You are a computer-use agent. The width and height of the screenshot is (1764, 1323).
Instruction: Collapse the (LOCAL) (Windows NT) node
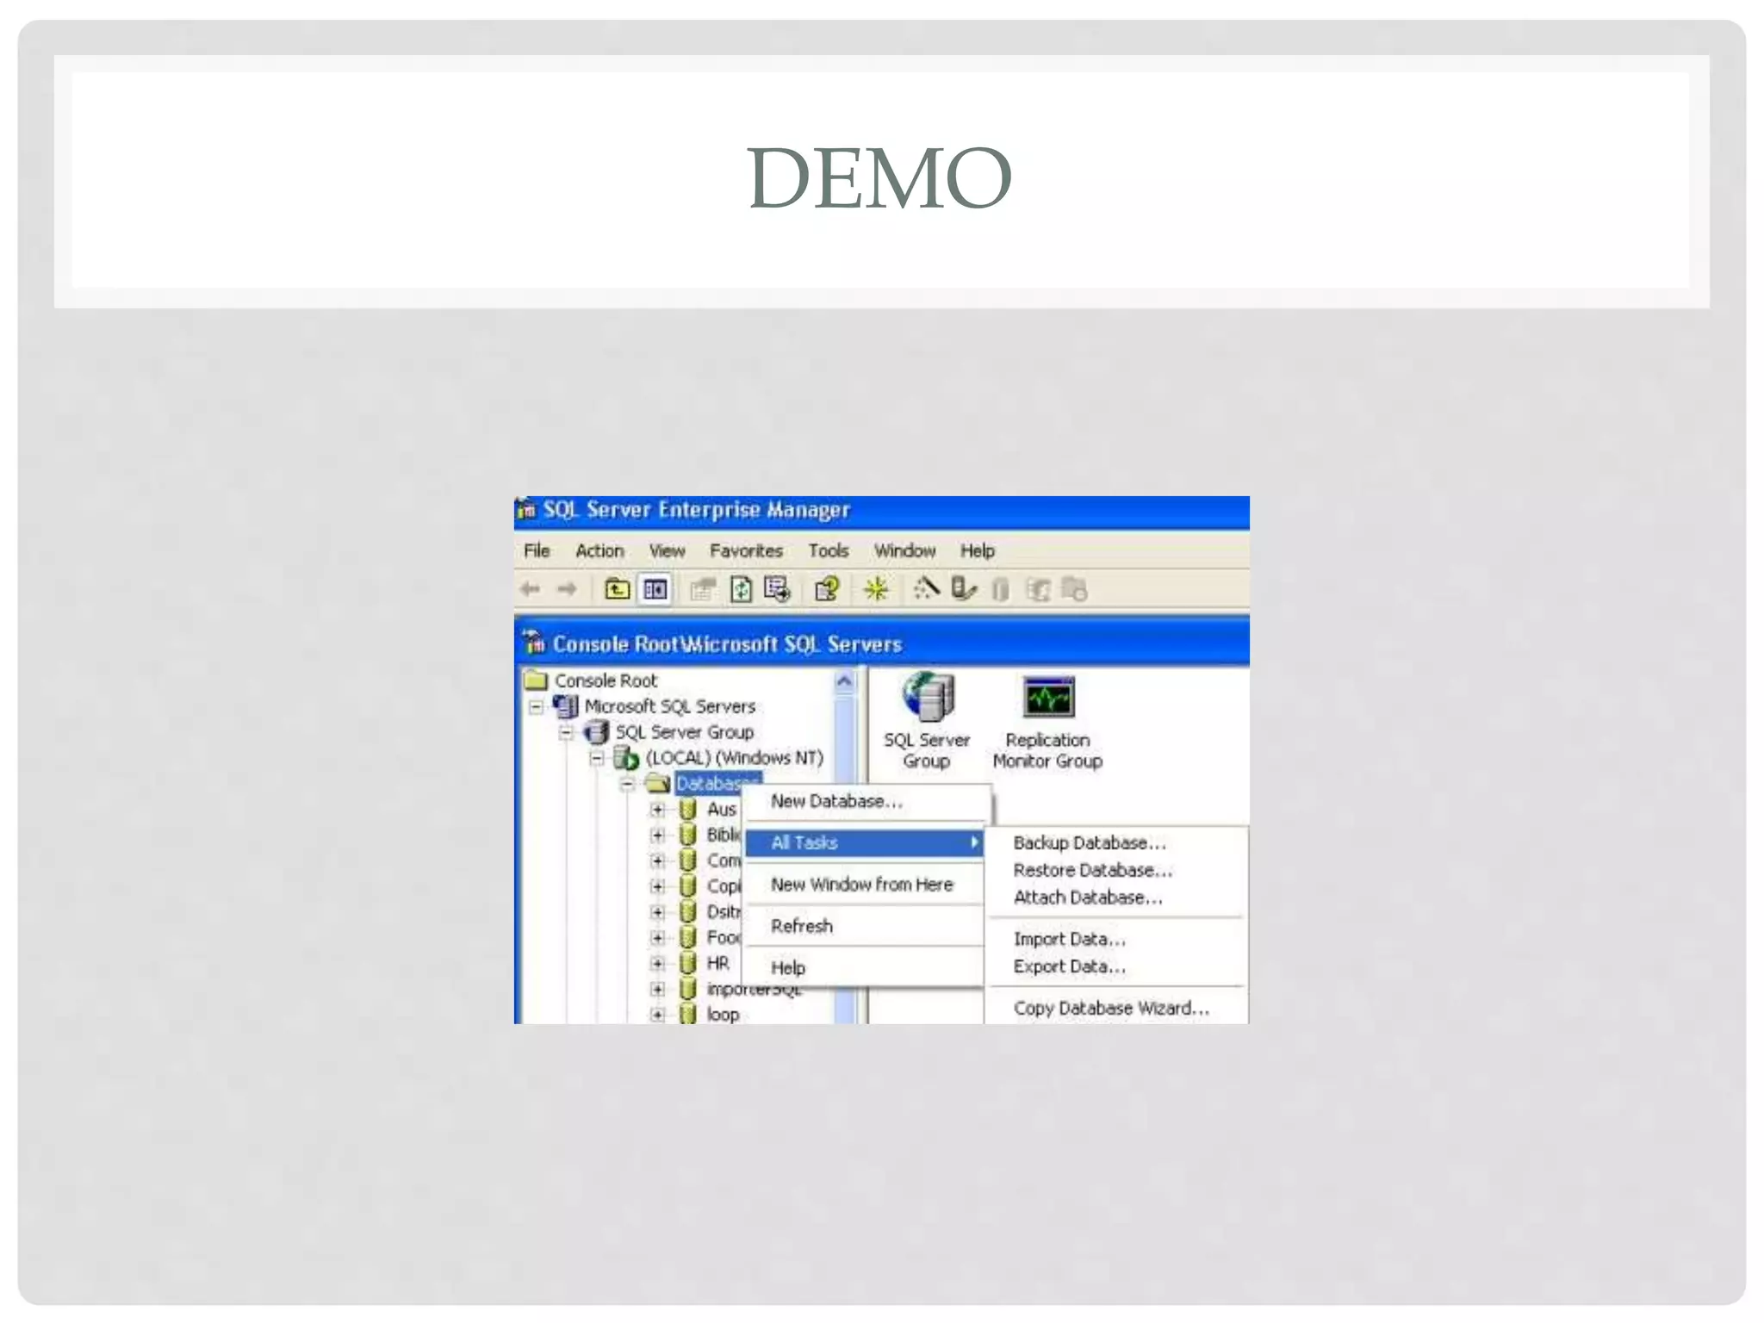[x=596, y=759]
